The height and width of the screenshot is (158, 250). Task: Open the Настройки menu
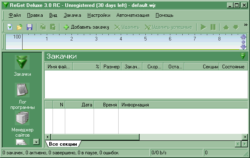99,15
